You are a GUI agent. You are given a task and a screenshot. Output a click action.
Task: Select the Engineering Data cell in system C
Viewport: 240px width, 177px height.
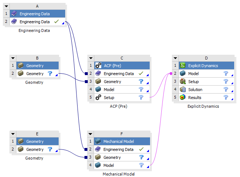tap(122, 74)
